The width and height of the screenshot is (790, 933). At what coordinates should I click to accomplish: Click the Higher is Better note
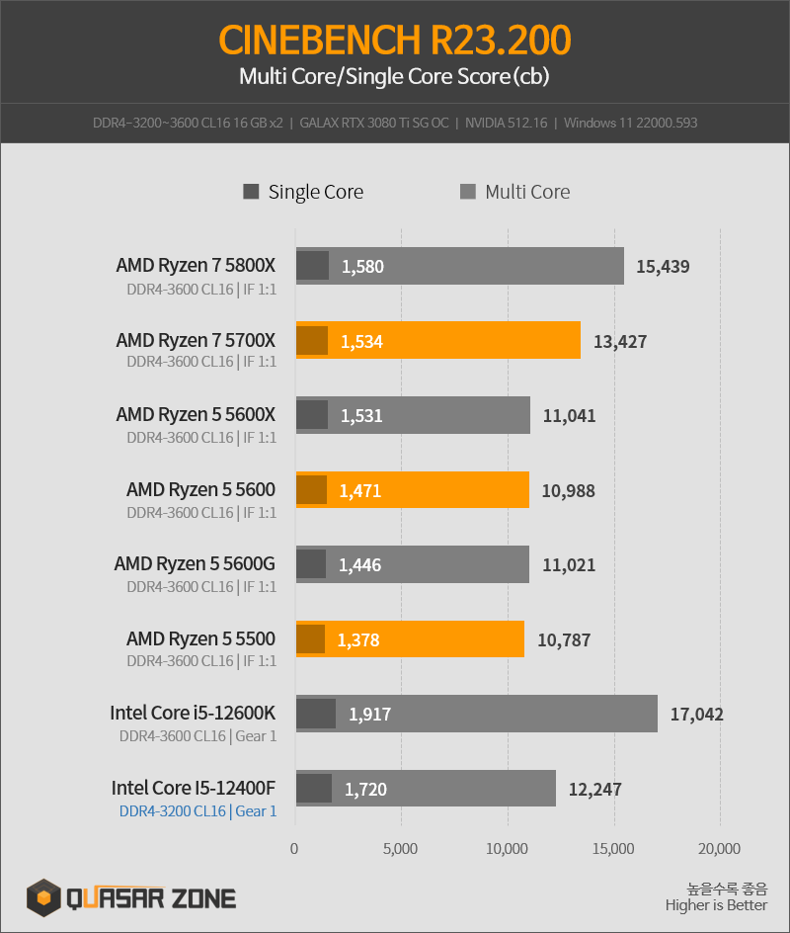click(x=716, y=905)
